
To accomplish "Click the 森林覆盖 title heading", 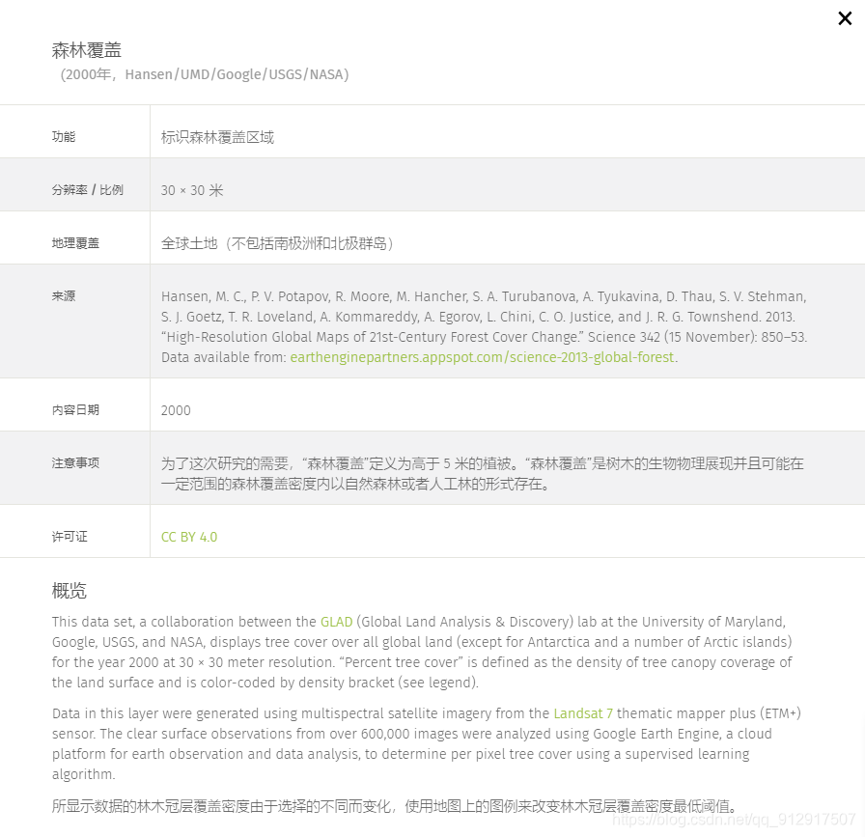I will (86, 50).
